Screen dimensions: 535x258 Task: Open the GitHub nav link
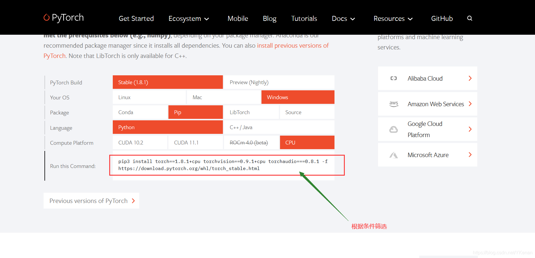[x=442, y=19]
